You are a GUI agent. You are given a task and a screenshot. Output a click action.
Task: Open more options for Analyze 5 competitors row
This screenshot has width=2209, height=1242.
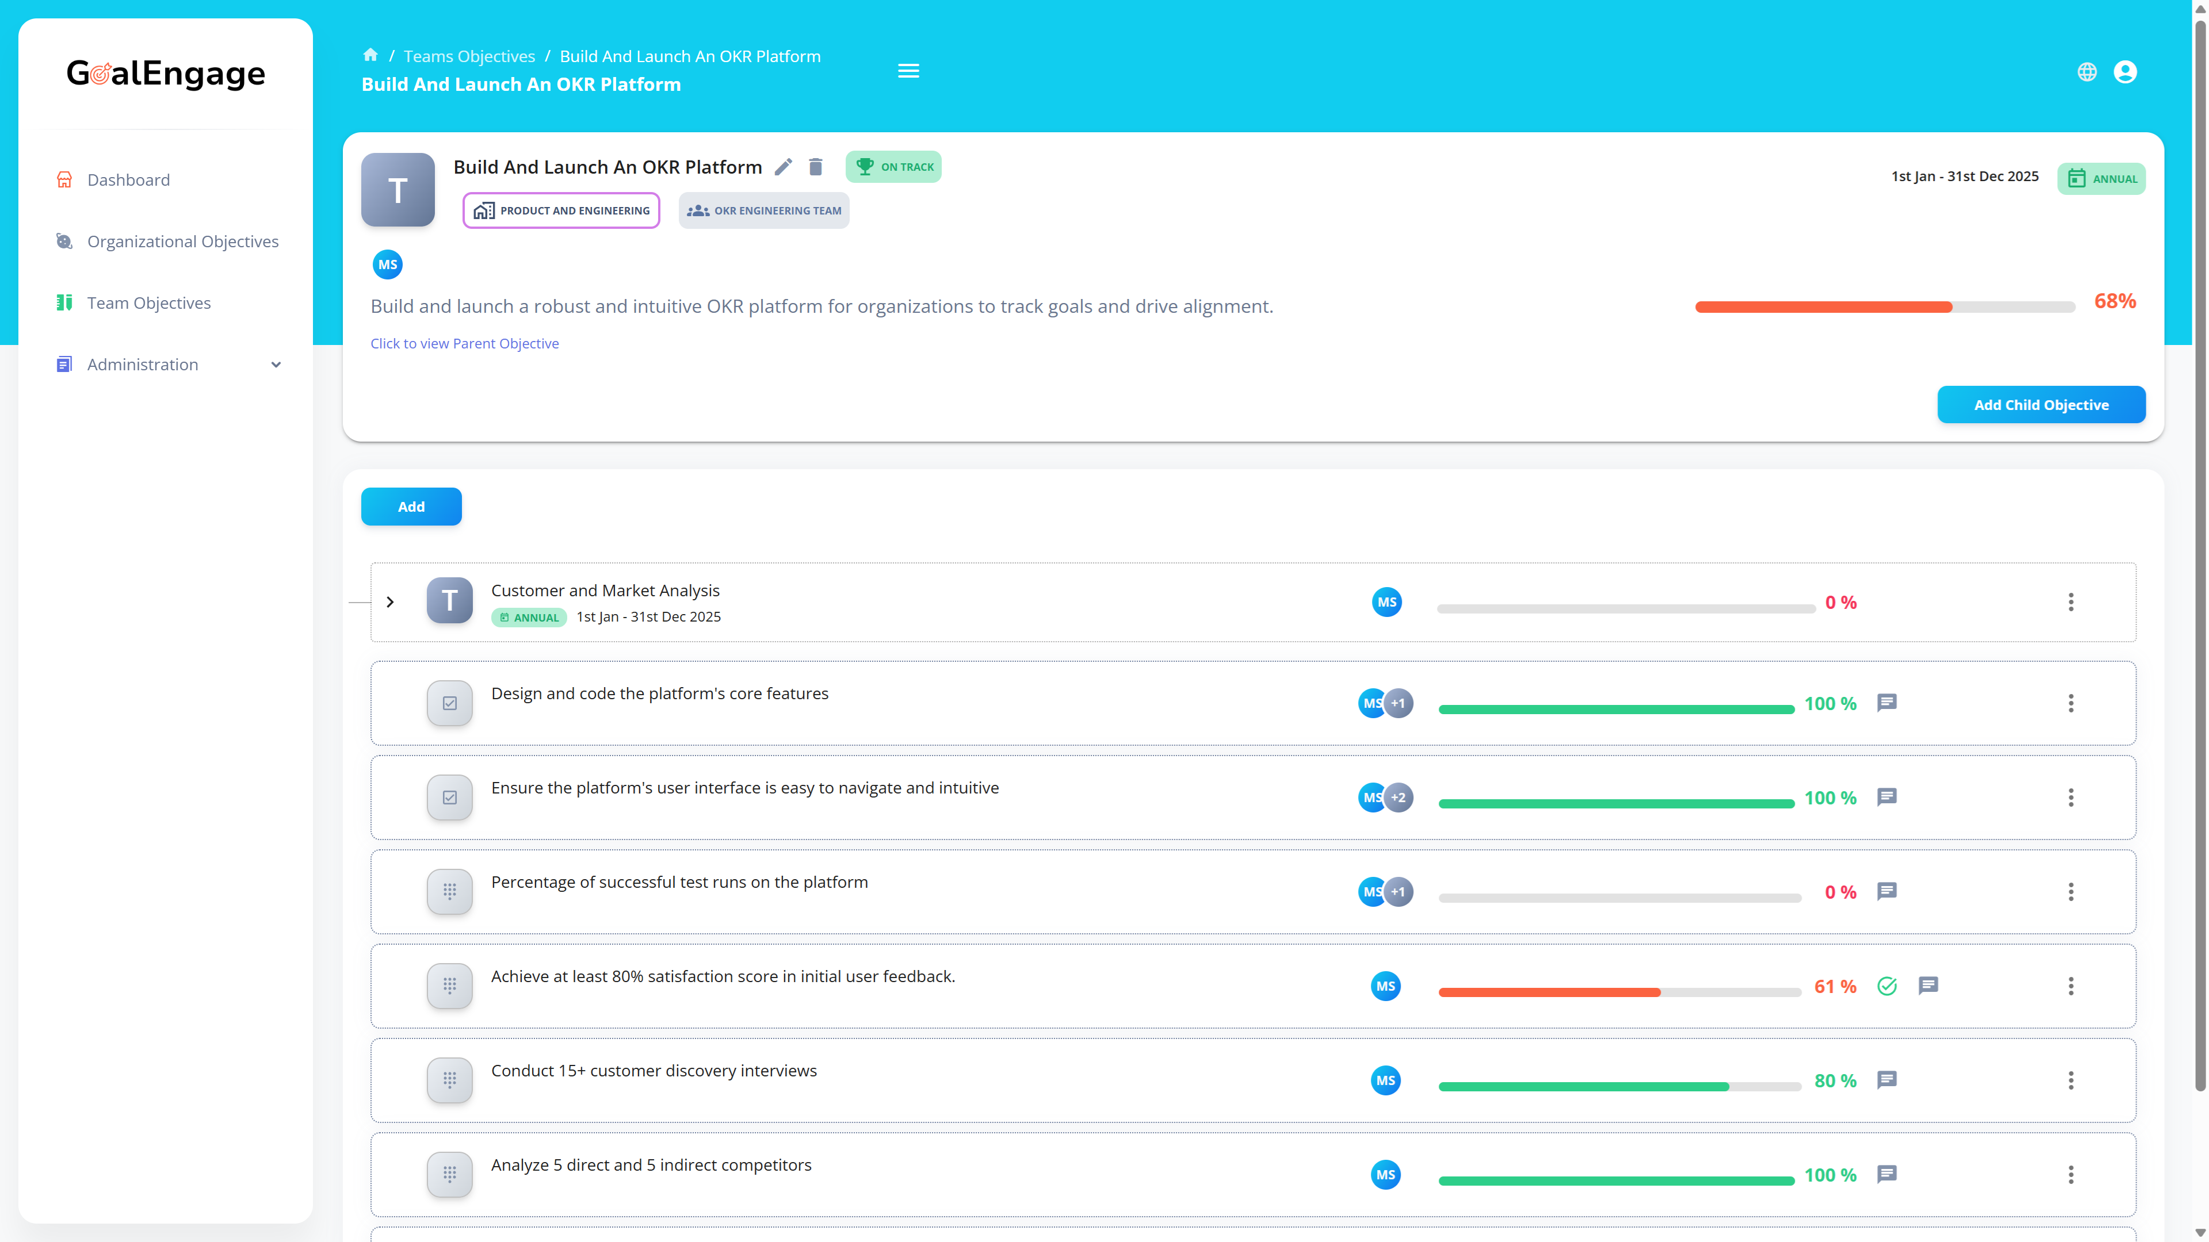(x=2071, y=1175)
